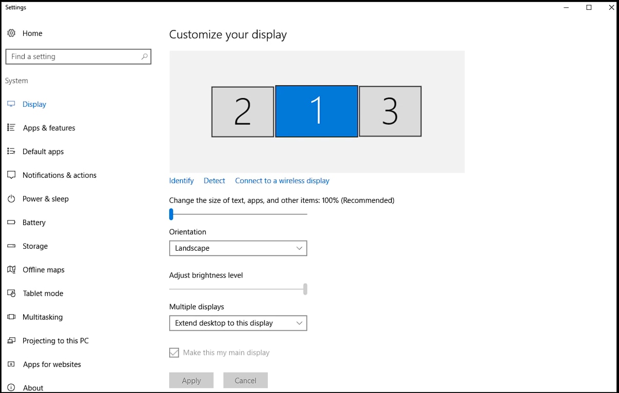Select display monitor 1

click(317, 111)
